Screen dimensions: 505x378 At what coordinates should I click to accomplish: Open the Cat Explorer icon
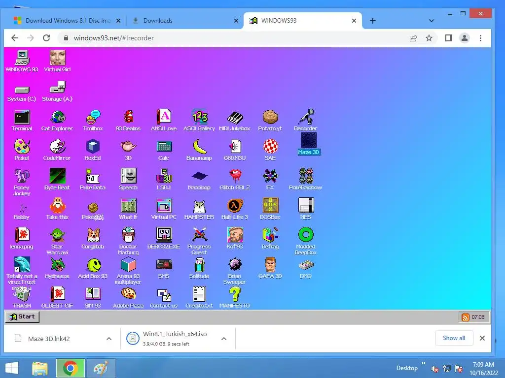click(x=57, y=121)
